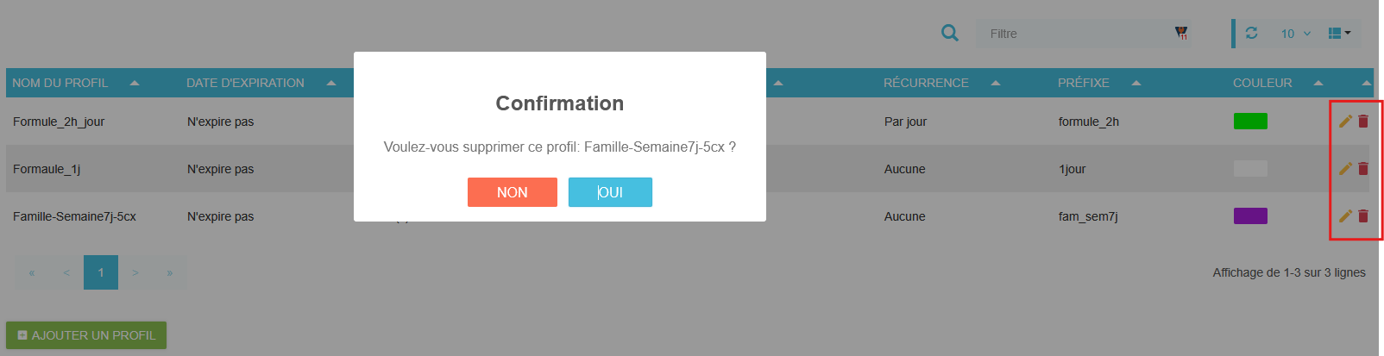The image size is (1384, 356).
Task: Click the search magnifier icon
Action: point(949,33)
